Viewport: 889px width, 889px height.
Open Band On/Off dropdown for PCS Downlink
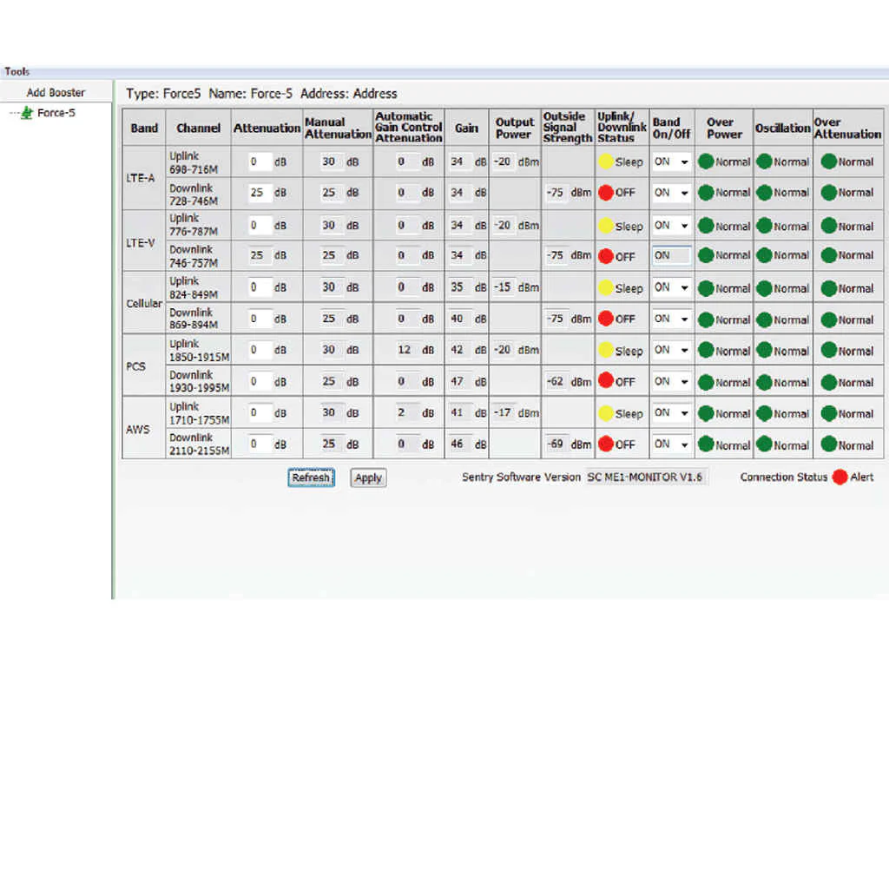point(671,382)
